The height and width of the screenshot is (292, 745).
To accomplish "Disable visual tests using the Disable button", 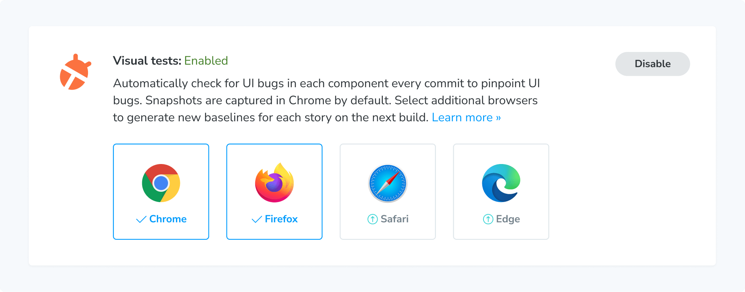I will (652, 64).
